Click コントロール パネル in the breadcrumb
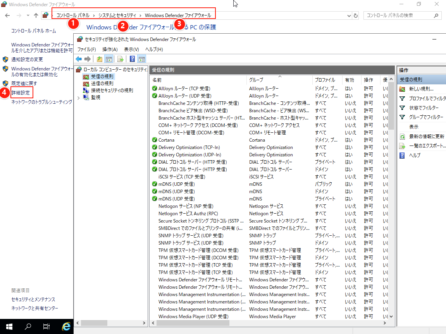The width and height of the screenshot is (446, 334). pyautogui.click(x=73, y=15)
